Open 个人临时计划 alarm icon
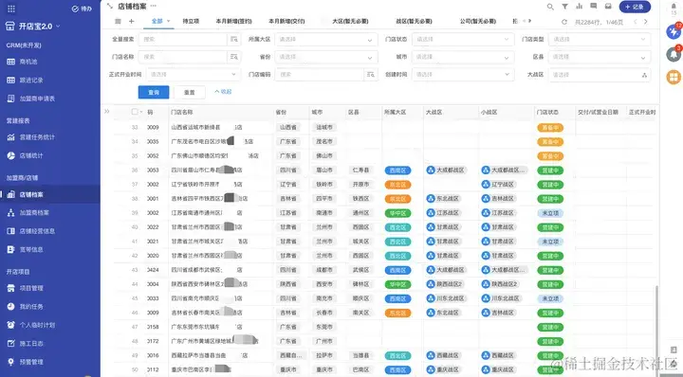This screenshot has height=377, width=683. 10,325
